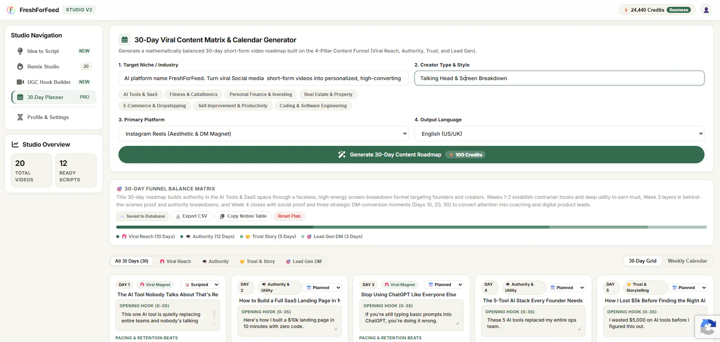Click the UGC Hook Builder camera icon

click(x=20, y=82)
